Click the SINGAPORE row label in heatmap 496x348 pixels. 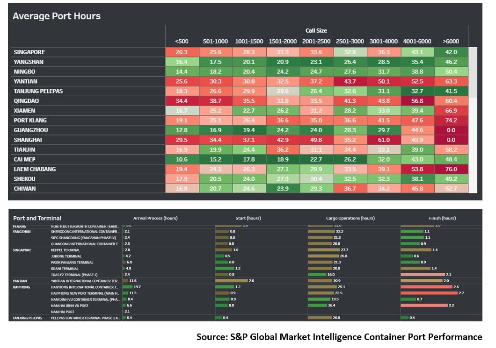(x=29, y=52)
